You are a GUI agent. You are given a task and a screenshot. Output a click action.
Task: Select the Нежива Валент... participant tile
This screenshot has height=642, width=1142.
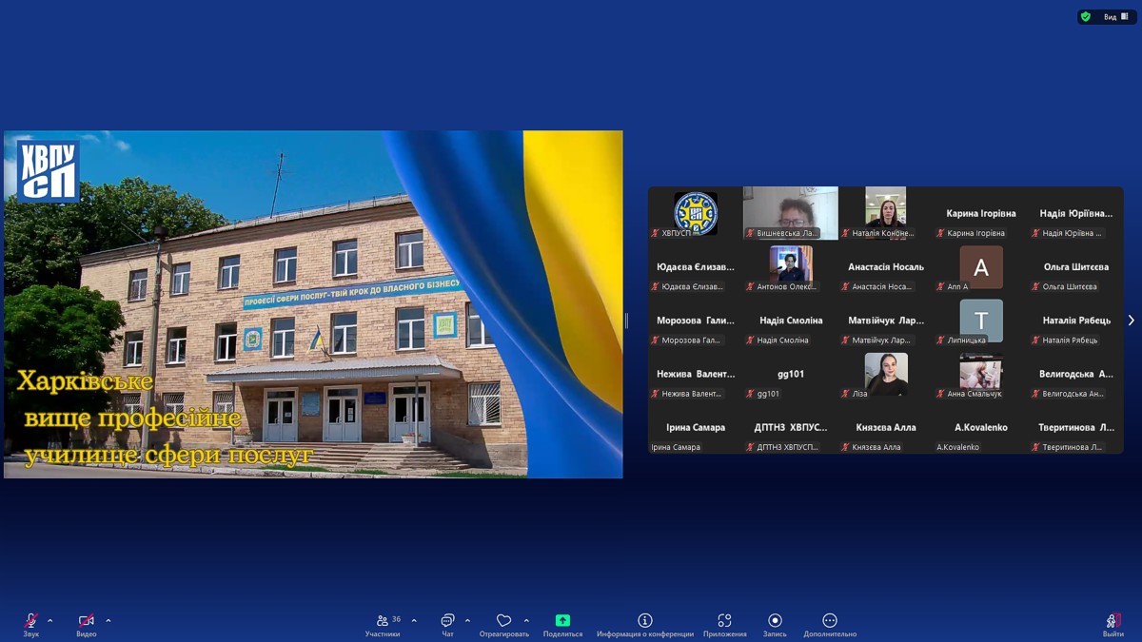tap(696, 374)
